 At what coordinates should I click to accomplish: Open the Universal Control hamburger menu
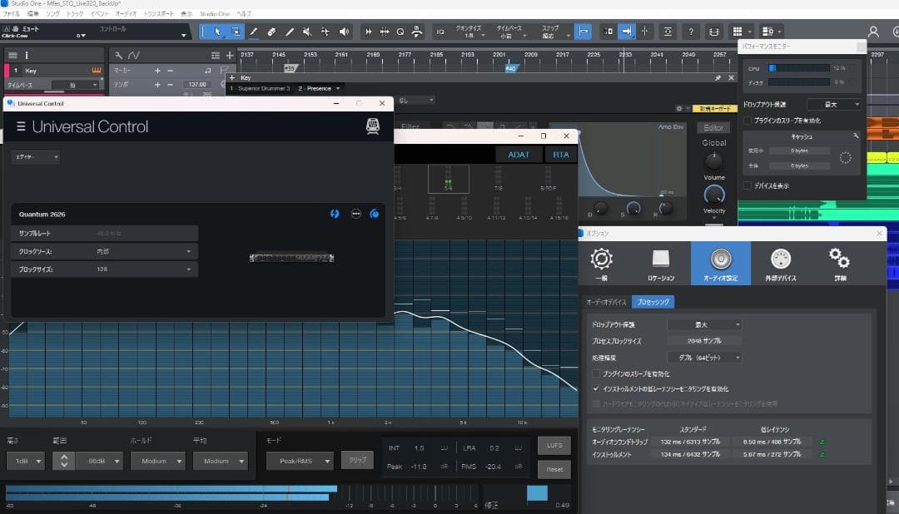(18, 126)
